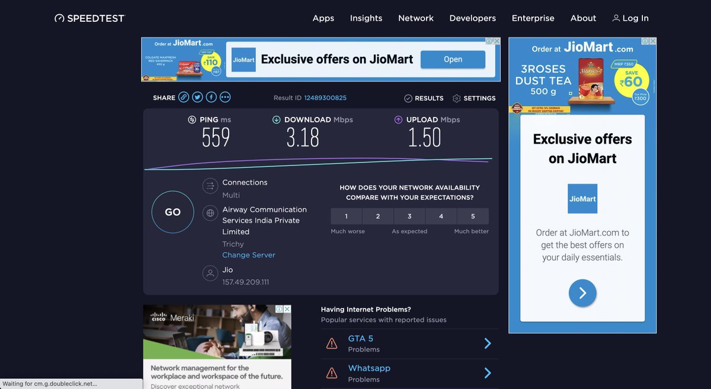Screen dimensions: 711x389
Task: Click blue arrow button in JioMart sidebar ad
Action: [582, 292]
